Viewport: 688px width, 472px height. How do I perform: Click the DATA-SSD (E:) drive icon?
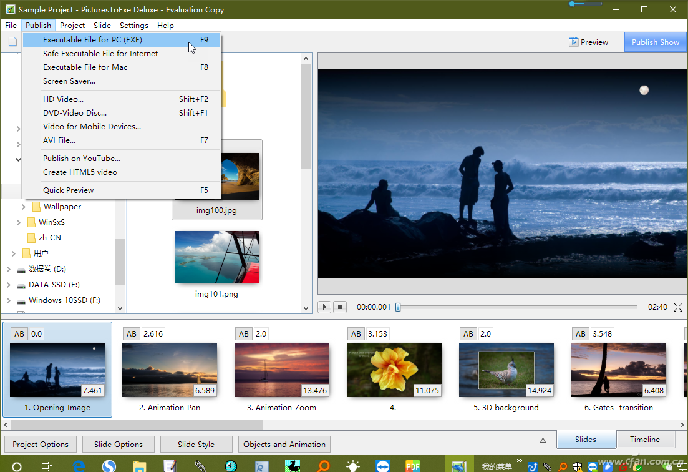point(21,285)
